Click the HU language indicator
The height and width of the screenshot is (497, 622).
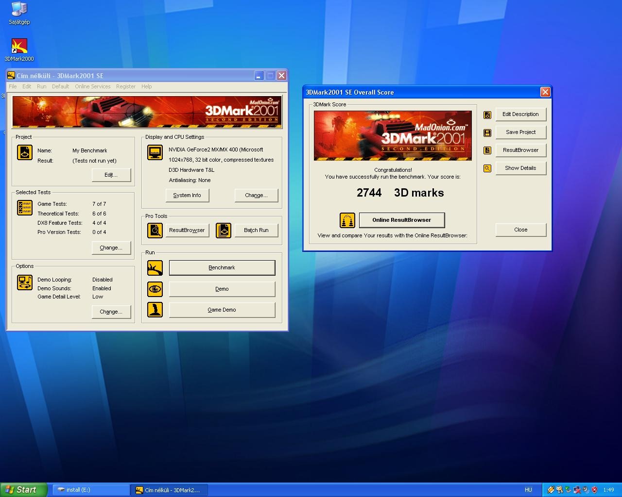pos(528,490)
